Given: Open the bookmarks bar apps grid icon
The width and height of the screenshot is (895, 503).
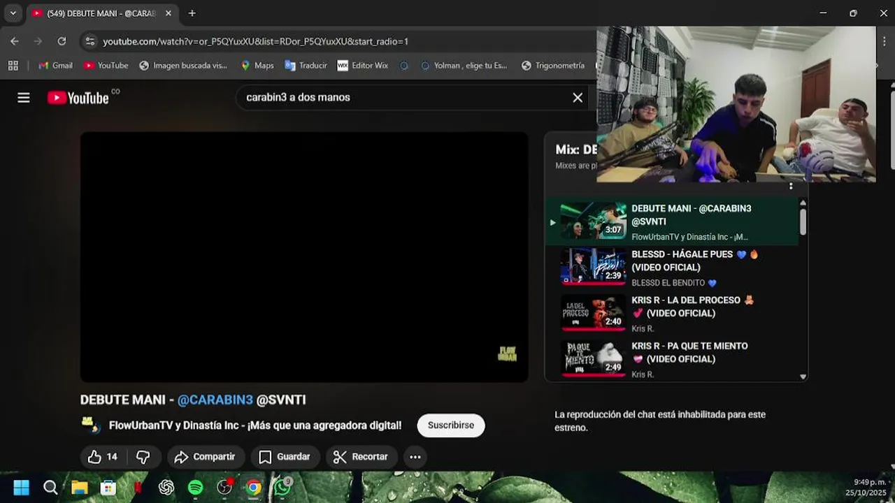Looking at the screenshot, I should pos(13,65).
